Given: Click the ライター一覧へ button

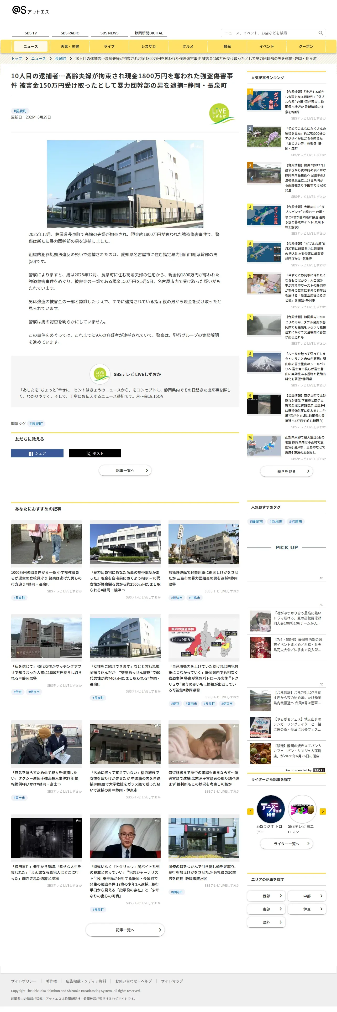Looking at the screenshot, I should [x=286, y=843].
